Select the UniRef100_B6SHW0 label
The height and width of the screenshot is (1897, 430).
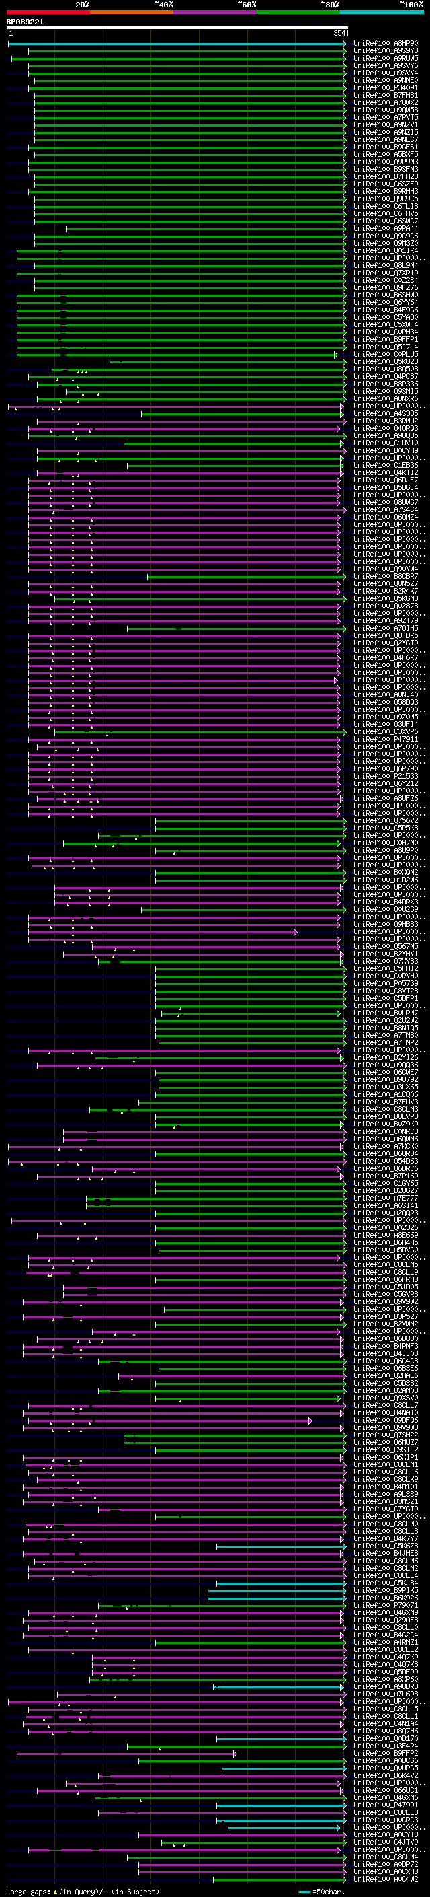pos(386,295)
